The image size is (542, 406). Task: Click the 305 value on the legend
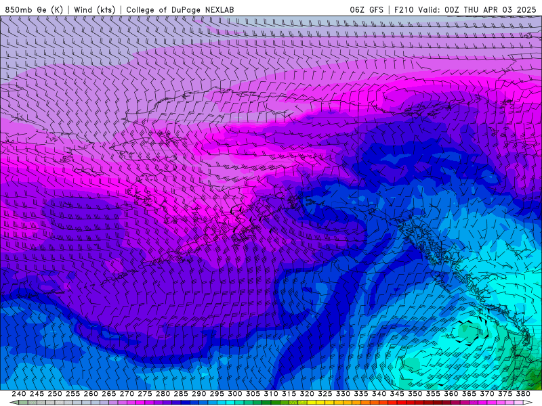pyautogui.click(x=253, y=394)
